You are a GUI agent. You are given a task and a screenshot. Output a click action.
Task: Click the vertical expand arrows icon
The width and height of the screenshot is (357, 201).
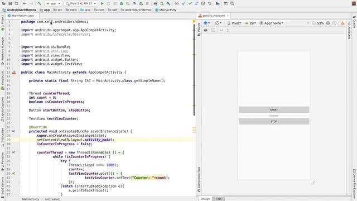tap(228, 30)
